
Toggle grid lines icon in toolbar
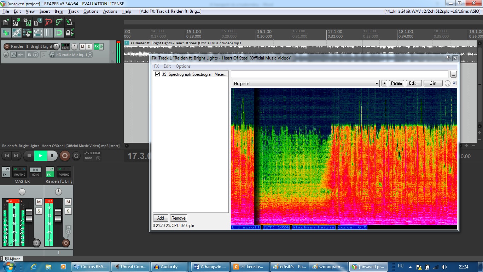pyautogui.click(x=48, y=33)
